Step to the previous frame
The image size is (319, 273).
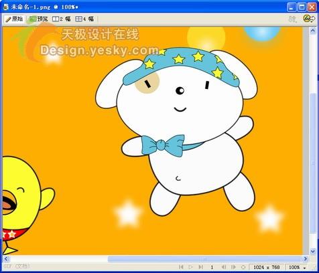[223, 267]
